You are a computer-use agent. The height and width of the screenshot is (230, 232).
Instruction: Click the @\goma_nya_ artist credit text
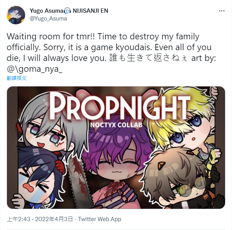34,69
